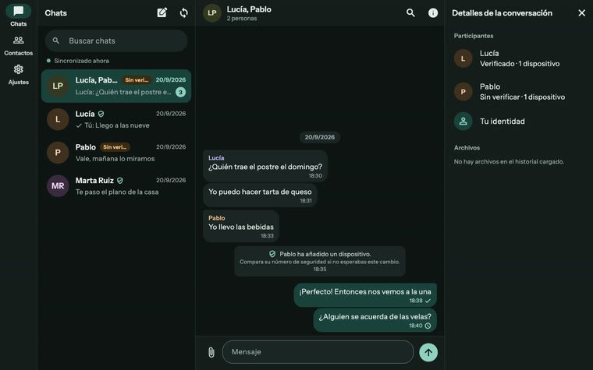This screenshot has height=370, width=593.
Task: Focus the Mensaje input field
Action: (318, 352)
